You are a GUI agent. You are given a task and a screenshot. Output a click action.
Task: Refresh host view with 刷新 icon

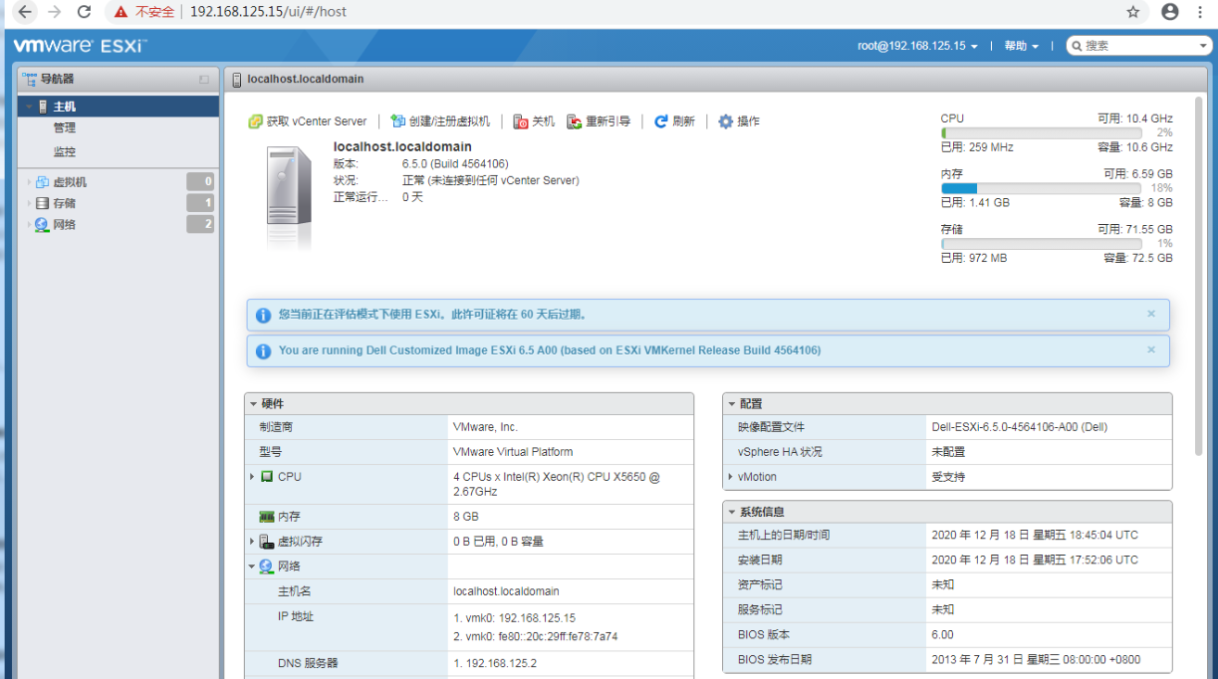661,121
